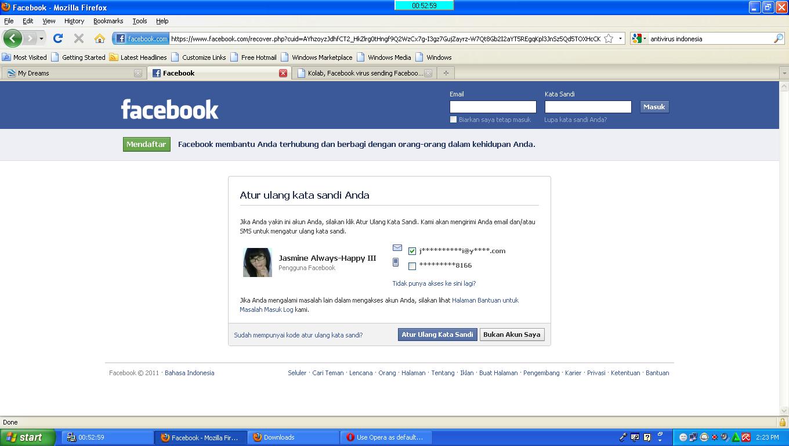Tick the Biarkan saya tetap masuk checkbox
The width and height of the screenshot is (789, 446).
click(453, 120)
